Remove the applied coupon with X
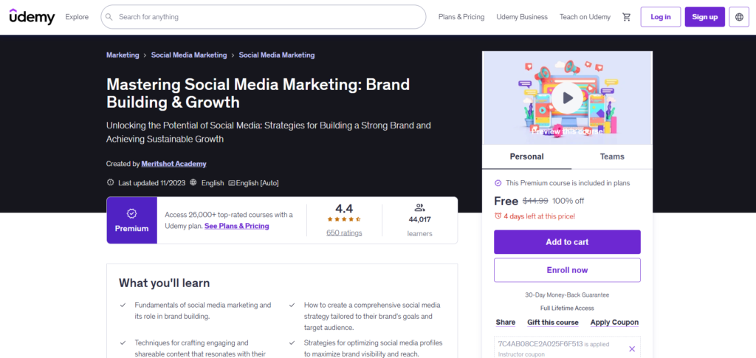Screen dimensions: 756x358 (632, 349)
